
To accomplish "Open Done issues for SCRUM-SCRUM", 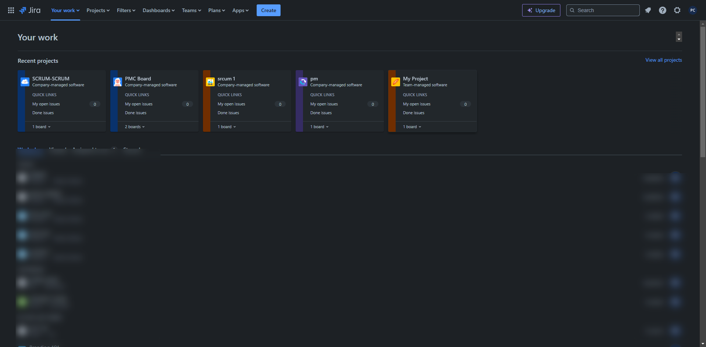I will (43, 113).
